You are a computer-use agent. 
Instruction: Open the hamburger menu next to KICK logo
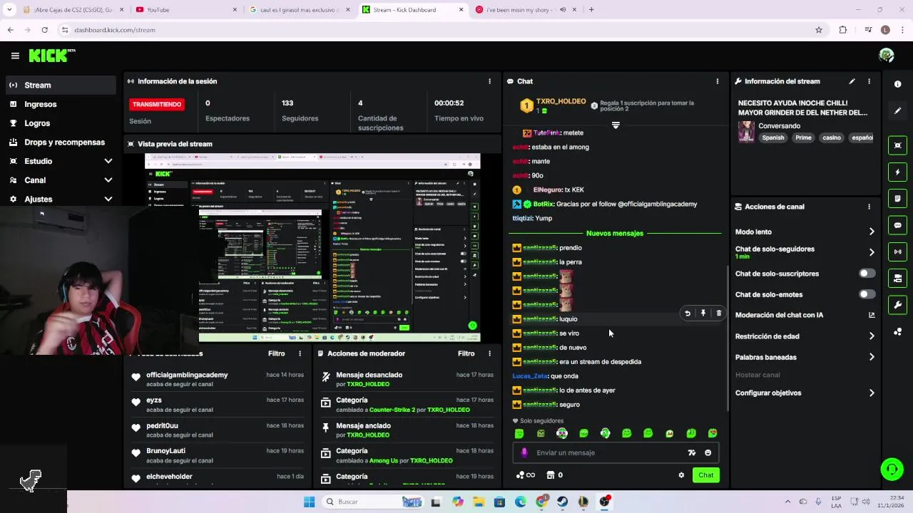point(15,56)
